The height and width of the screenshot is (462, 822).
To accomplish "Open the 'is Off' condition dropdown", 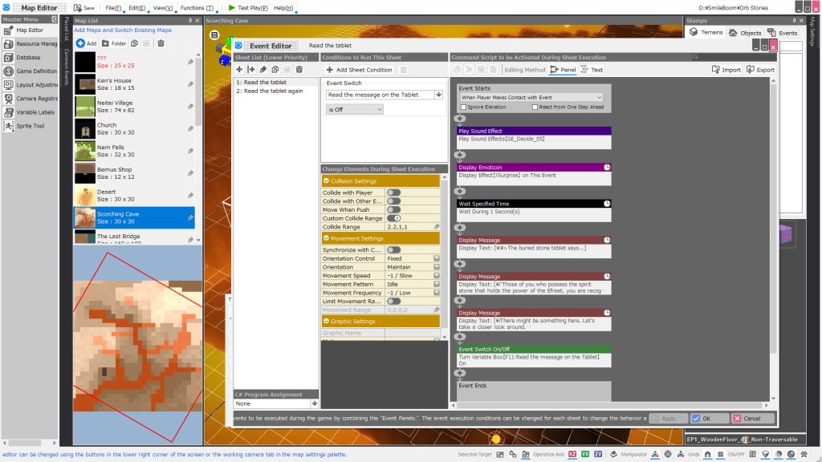I will (x=355, y=109).
